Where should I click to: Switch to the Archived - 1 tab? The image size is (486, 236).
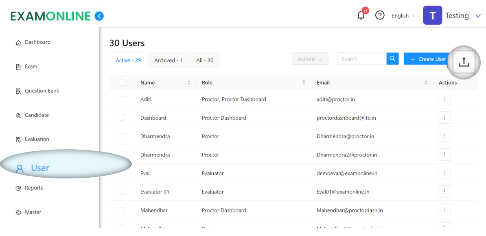169,60
